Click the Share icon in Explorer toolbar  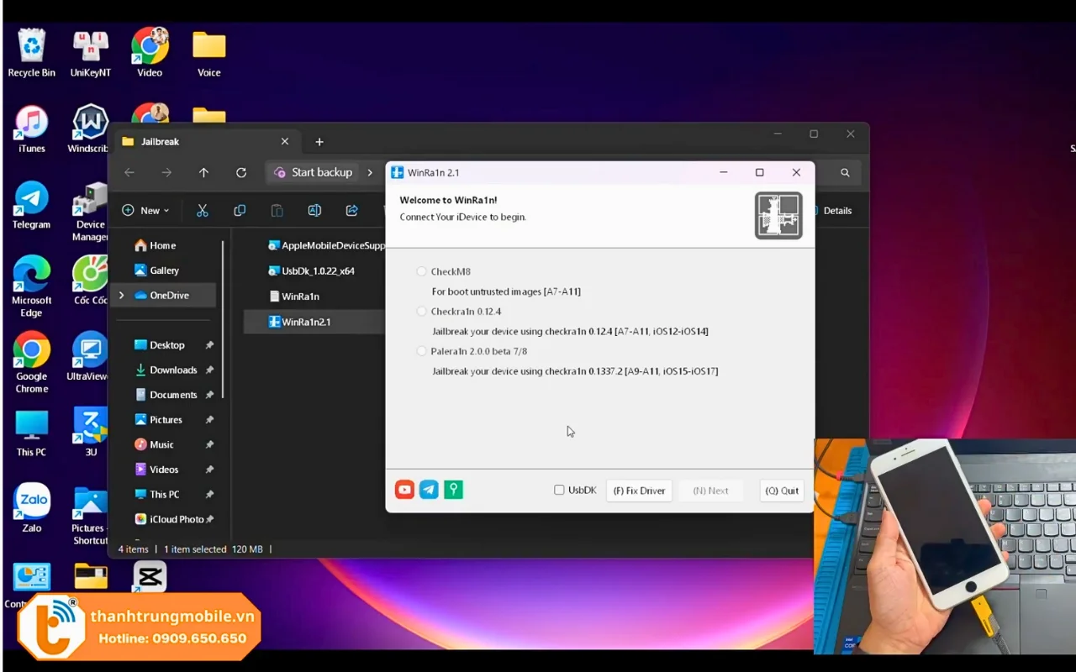[352, 211]
